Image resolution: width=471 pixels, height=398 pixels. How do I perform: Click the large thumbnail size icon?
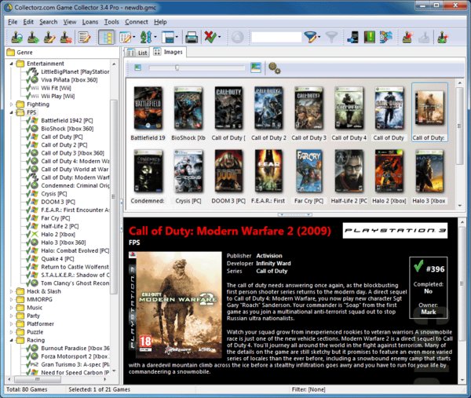coord(256,68)
